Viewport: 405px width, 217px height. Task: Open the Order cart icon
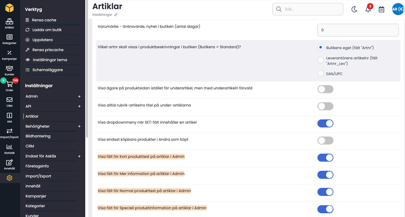coord(9,86)
